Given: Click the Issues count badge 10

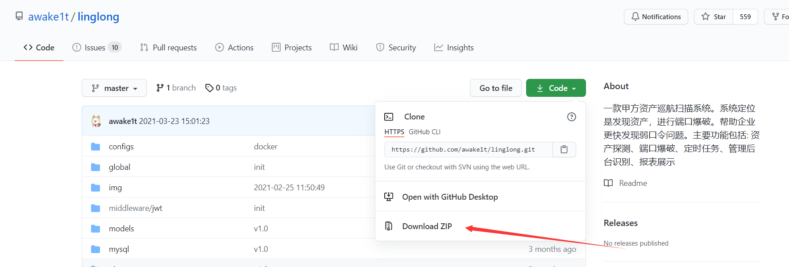Looking at the screenshot, I should coord(115,47).
